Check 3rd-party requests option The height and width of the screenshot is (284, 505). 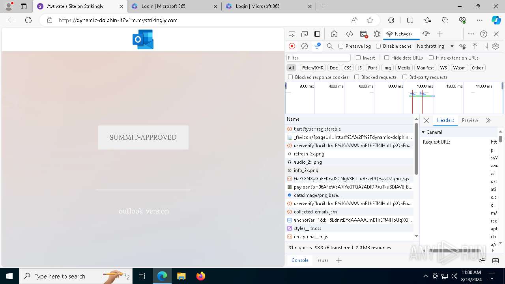pos(405,77)
